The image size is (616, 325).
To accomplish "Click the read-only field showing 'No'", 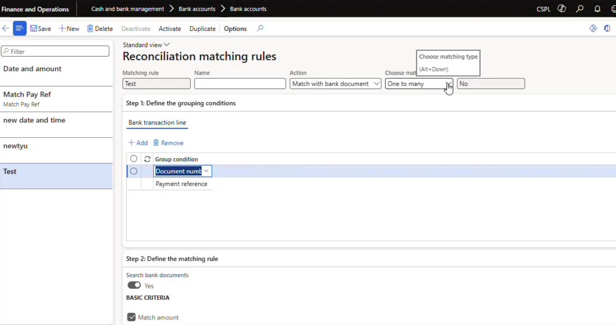I will coord(491,84).
